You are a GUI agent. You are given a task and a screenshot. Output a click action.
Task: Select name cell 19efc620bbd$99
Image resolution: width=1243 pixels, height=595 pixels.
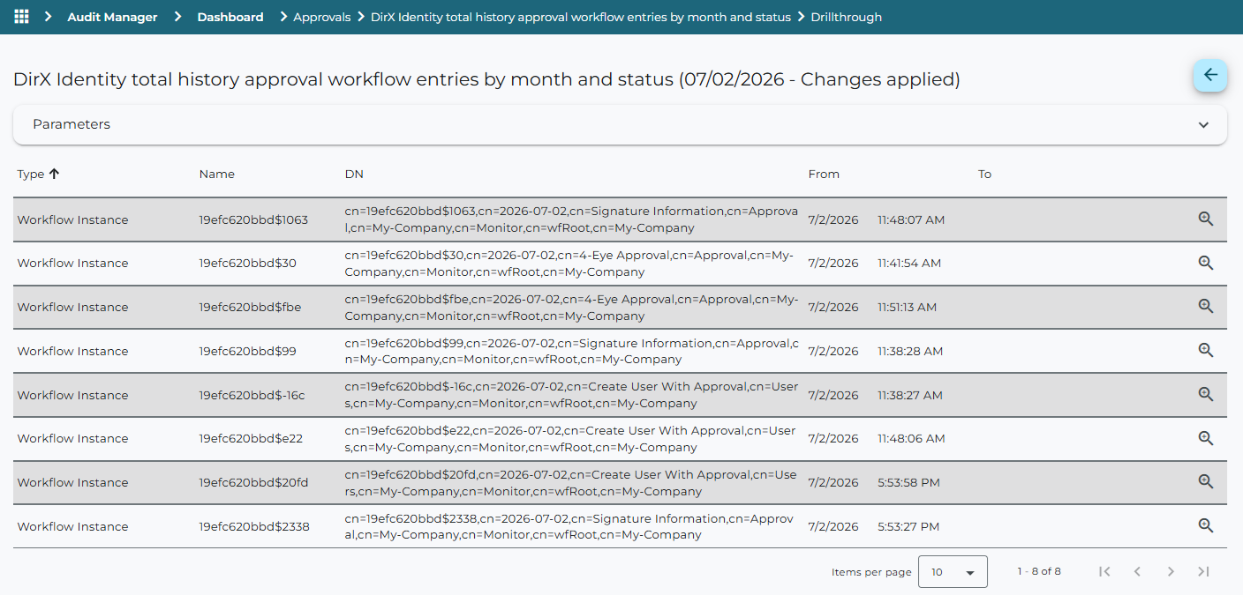[247, 351]
